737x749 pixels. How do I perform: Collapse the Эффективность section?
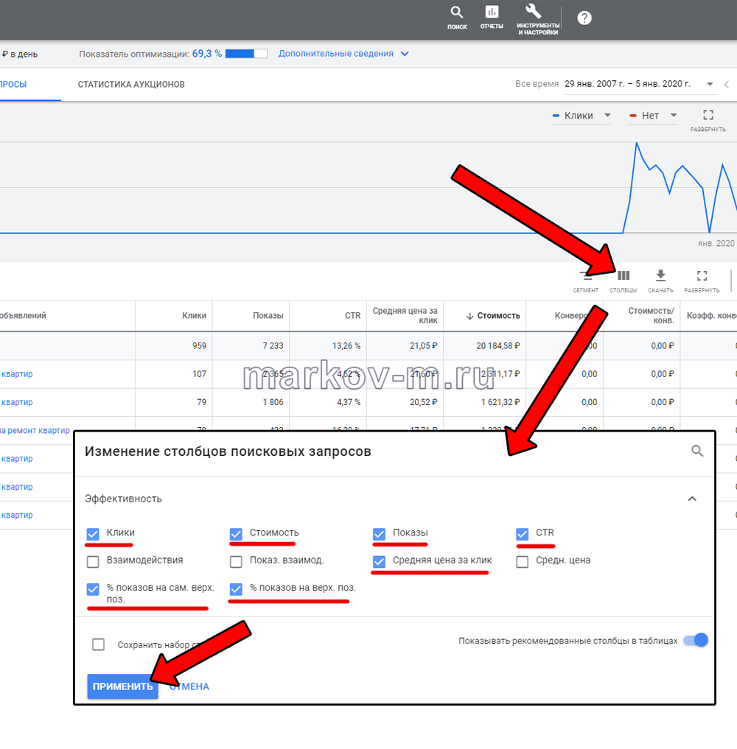pyautogui.click(x=692, y=499)
